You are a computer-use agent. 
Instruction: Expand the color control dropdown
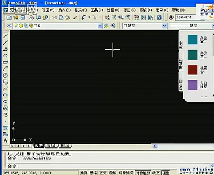coord(164,26)
